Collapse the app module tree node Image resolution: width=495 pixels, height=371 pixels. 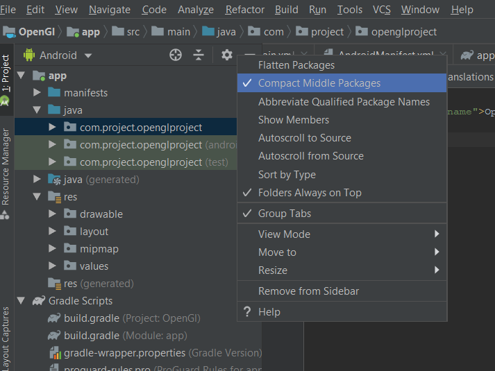(x=21, y=76)
